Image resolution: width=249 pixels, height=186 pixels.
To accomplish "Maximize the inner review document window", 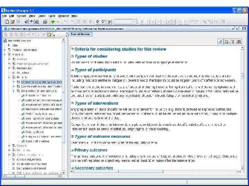I will 238,29.
